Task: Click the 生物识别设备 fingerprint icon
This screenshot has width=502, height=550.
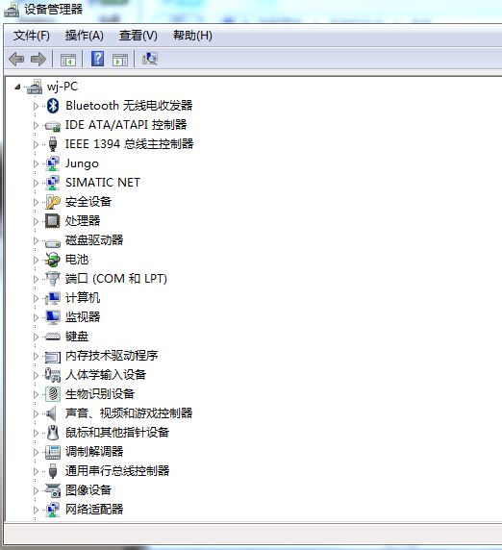Action: tap(53, 394)
